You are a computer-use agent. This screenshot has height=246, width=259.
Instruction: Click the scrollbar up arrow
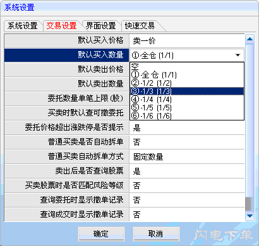pyautogui.click(x=250, y=39)
